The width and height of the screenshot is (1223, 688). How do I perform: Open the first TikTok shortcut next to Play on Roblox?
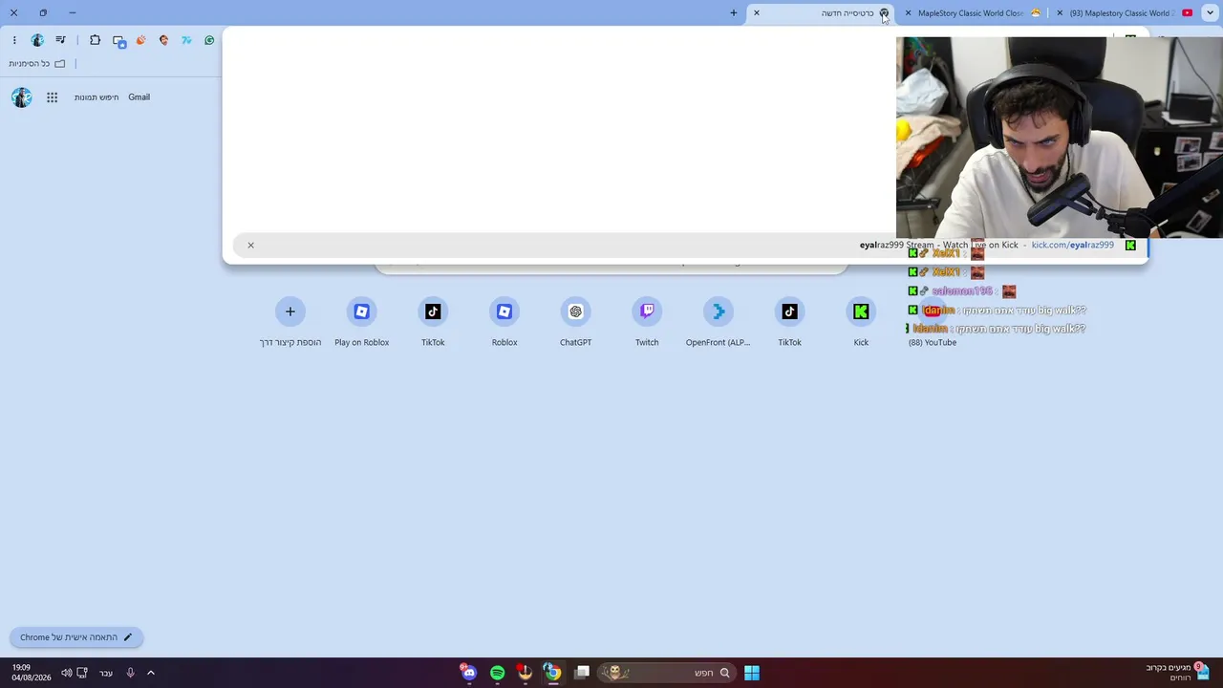coord(433,323)
